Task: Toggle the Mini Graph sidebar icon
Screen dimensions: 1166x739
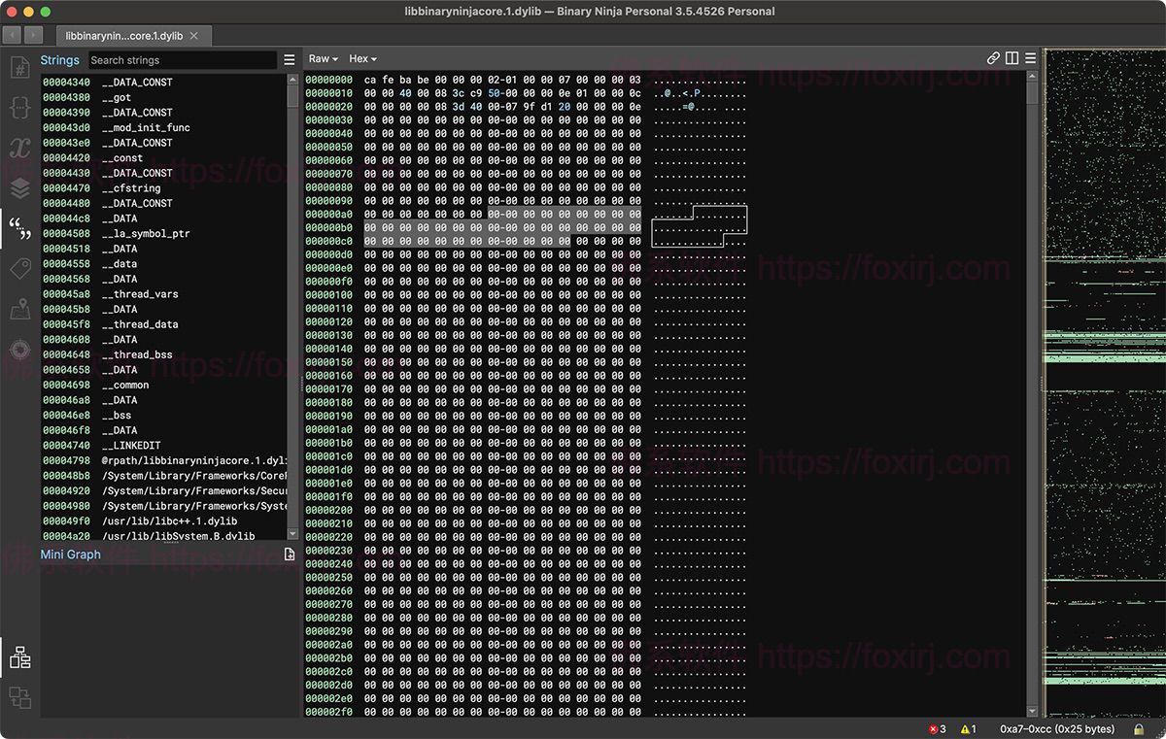Action: point(19,657)
